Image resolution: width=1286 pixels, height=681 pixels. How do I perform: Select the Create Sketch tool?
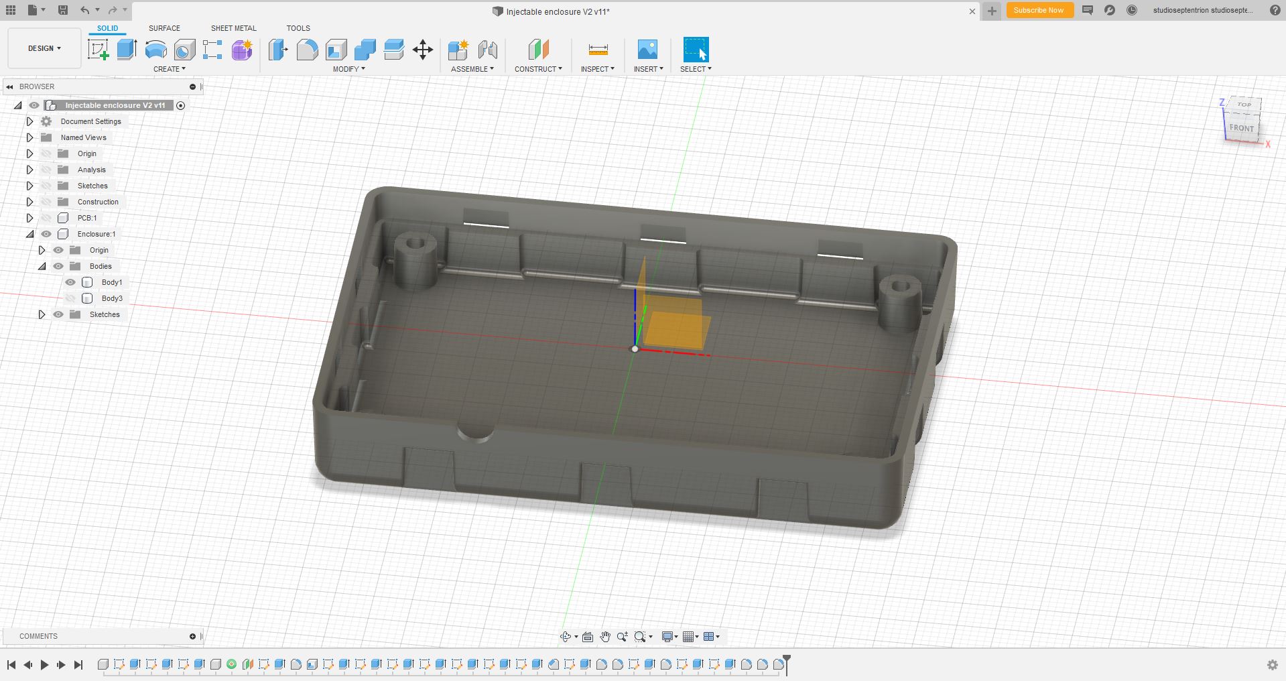click(x=99, y=50)
